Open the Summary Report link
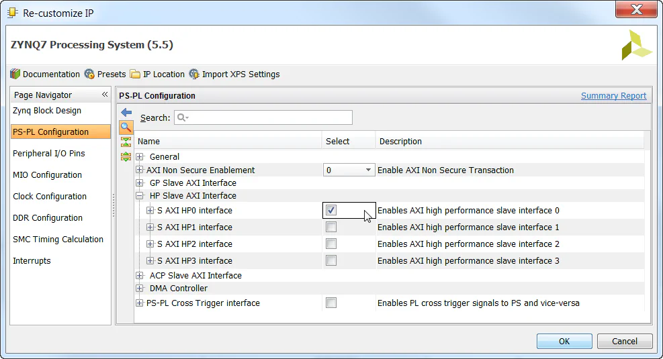663x359 pixels. 613,96
